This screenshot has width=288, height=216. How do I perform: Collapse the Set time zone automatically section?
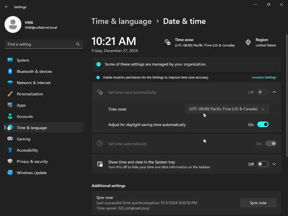(274, 92)
